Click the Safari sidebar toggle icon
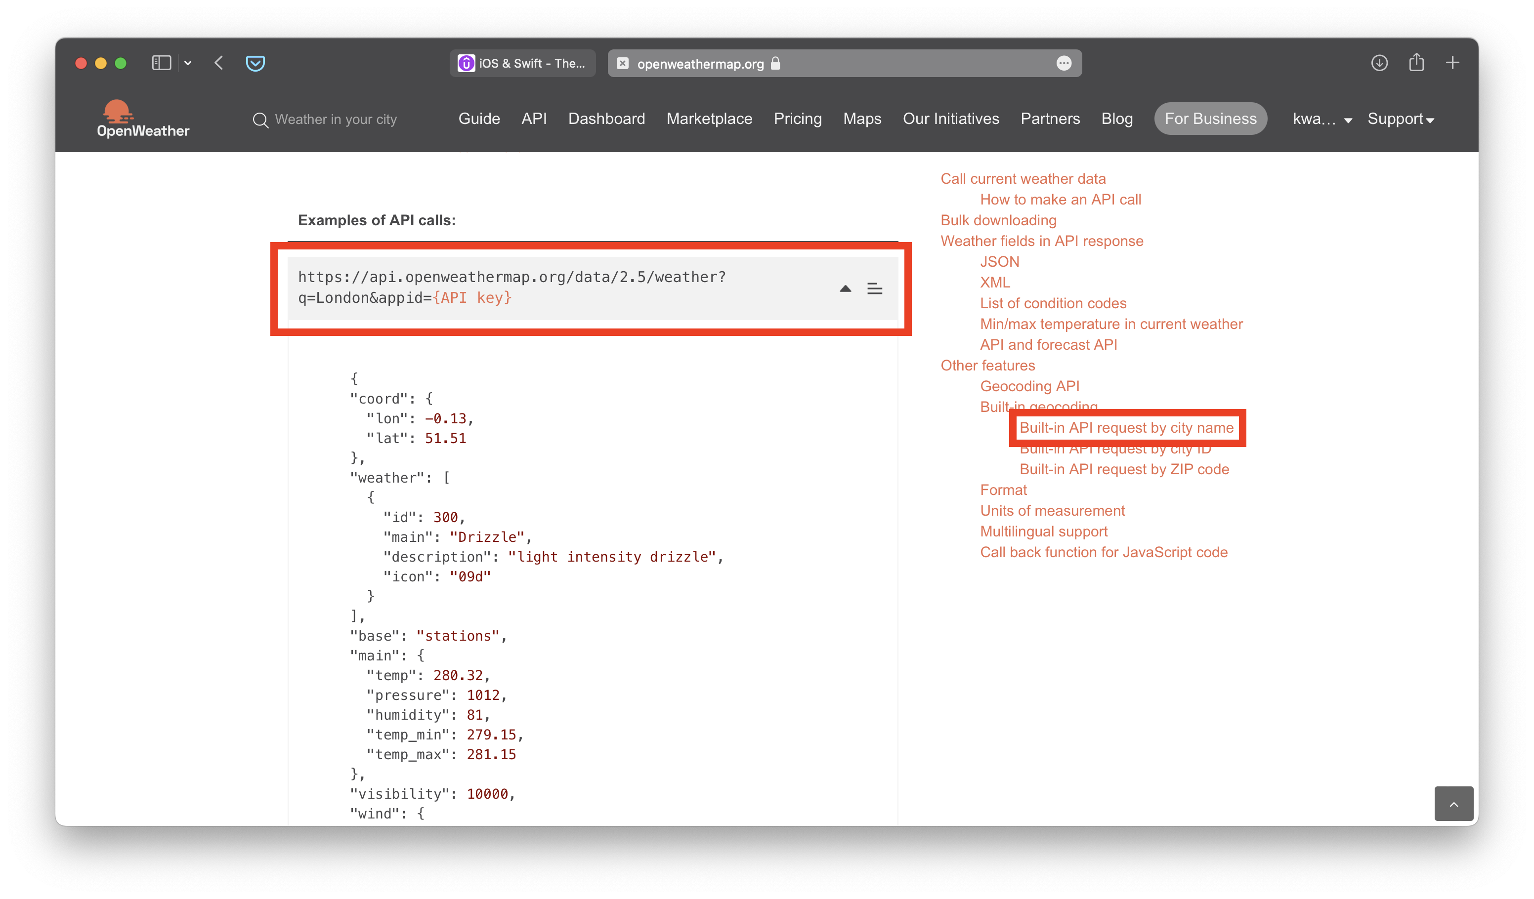Image resolution: width=1534 pixels, height=899 pixels. [x=161, y=63]
